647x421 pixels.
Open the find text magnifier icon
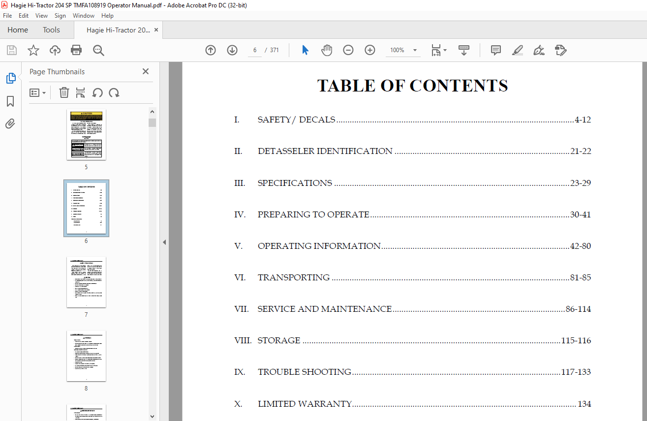98,50
